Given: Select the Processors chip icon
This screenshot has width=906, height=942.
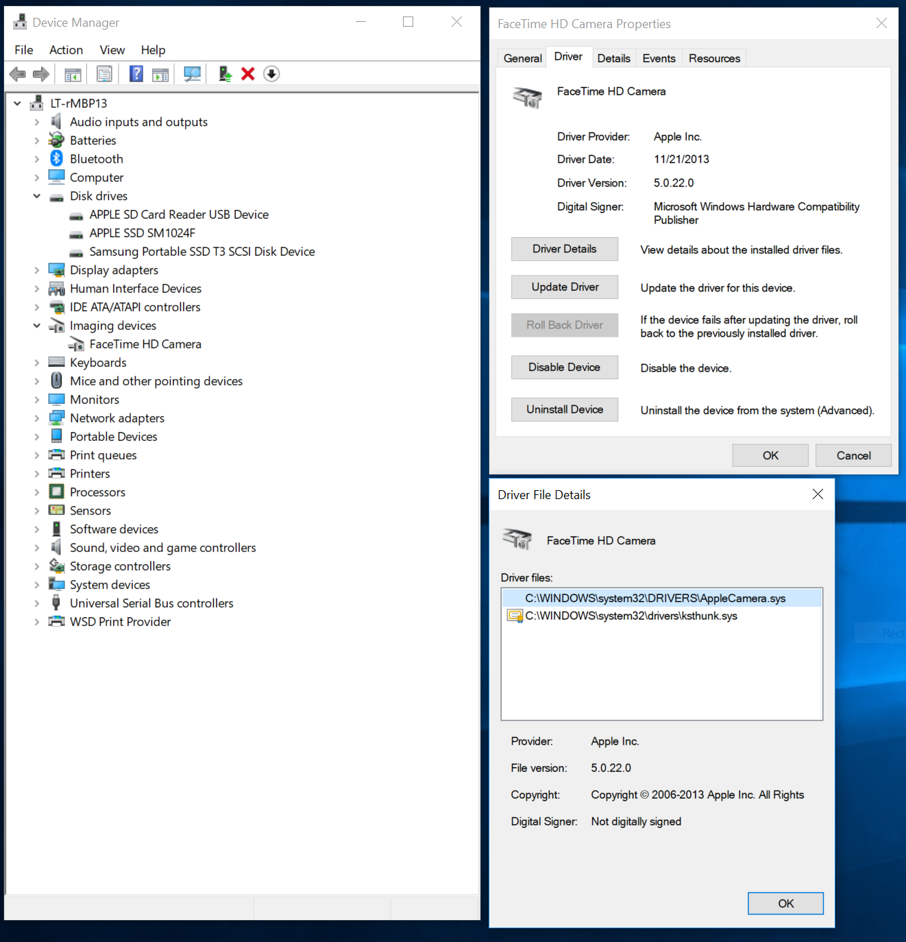Looking at the screenshot, I should [56, 492].
